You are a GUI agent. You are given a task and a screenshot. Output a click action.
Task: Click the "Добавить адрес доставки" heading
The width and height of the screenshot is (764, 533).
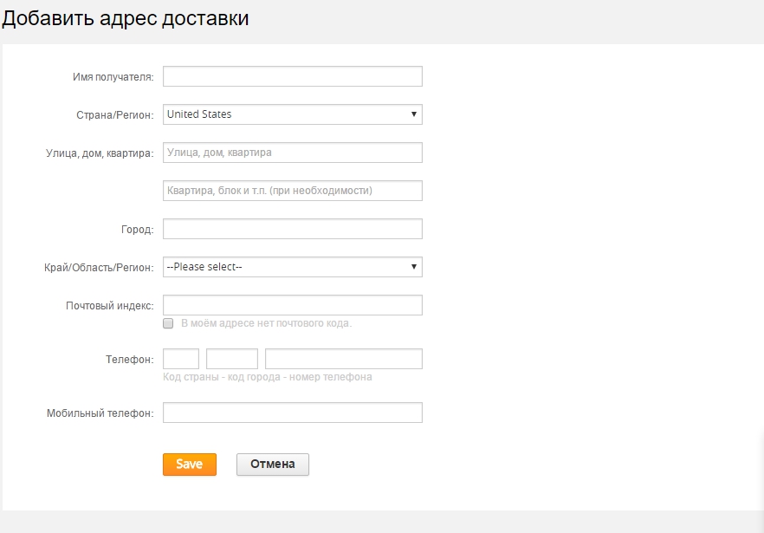[x=126, y=19]
